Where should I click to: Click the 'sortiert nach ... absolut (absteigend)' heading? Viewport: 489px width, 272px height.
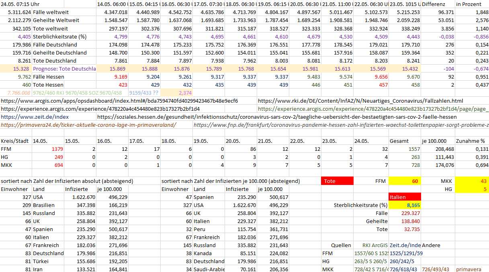[67, 181]
